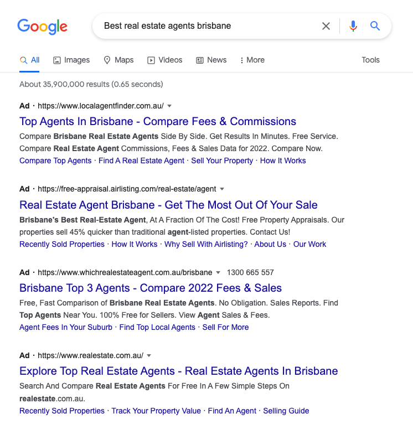Click the blue magnifier search icon
Image resolution: width=413 pixels, height=424 pixels.
(x=375, y=26)
